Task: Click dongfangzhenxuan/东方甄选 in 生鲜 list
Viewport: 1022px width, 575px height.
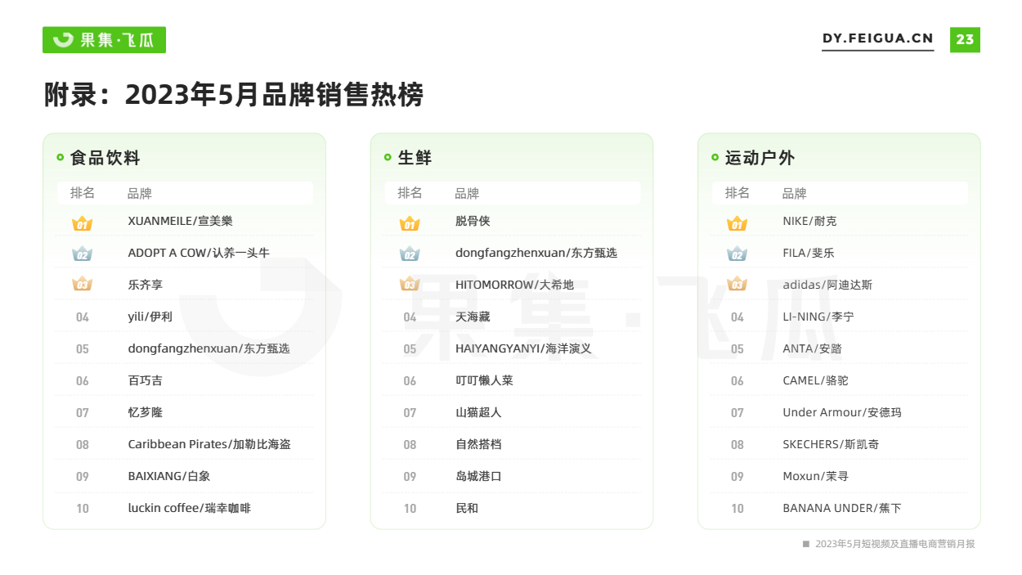Action: click(x=536, y=253)
